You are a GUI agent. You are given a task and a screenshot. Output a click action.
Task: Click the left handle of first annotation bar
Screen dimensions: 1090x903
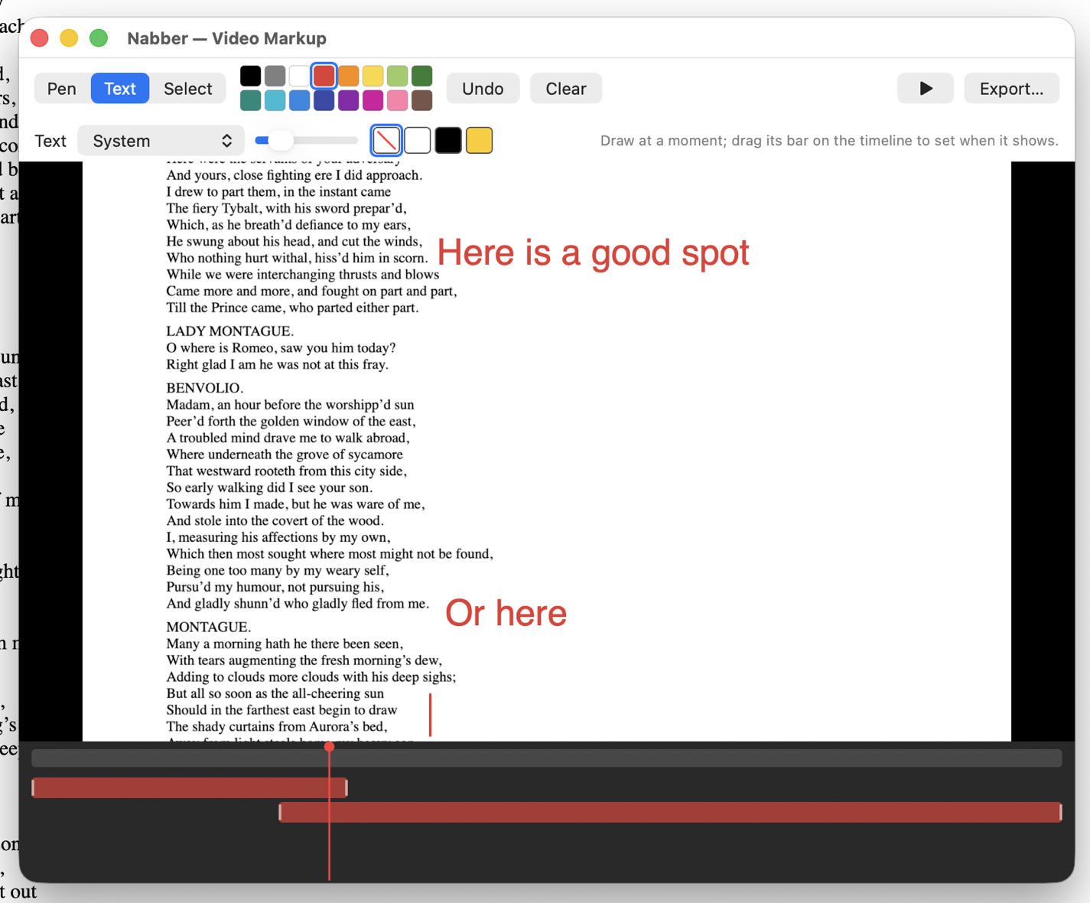point(34,787)
